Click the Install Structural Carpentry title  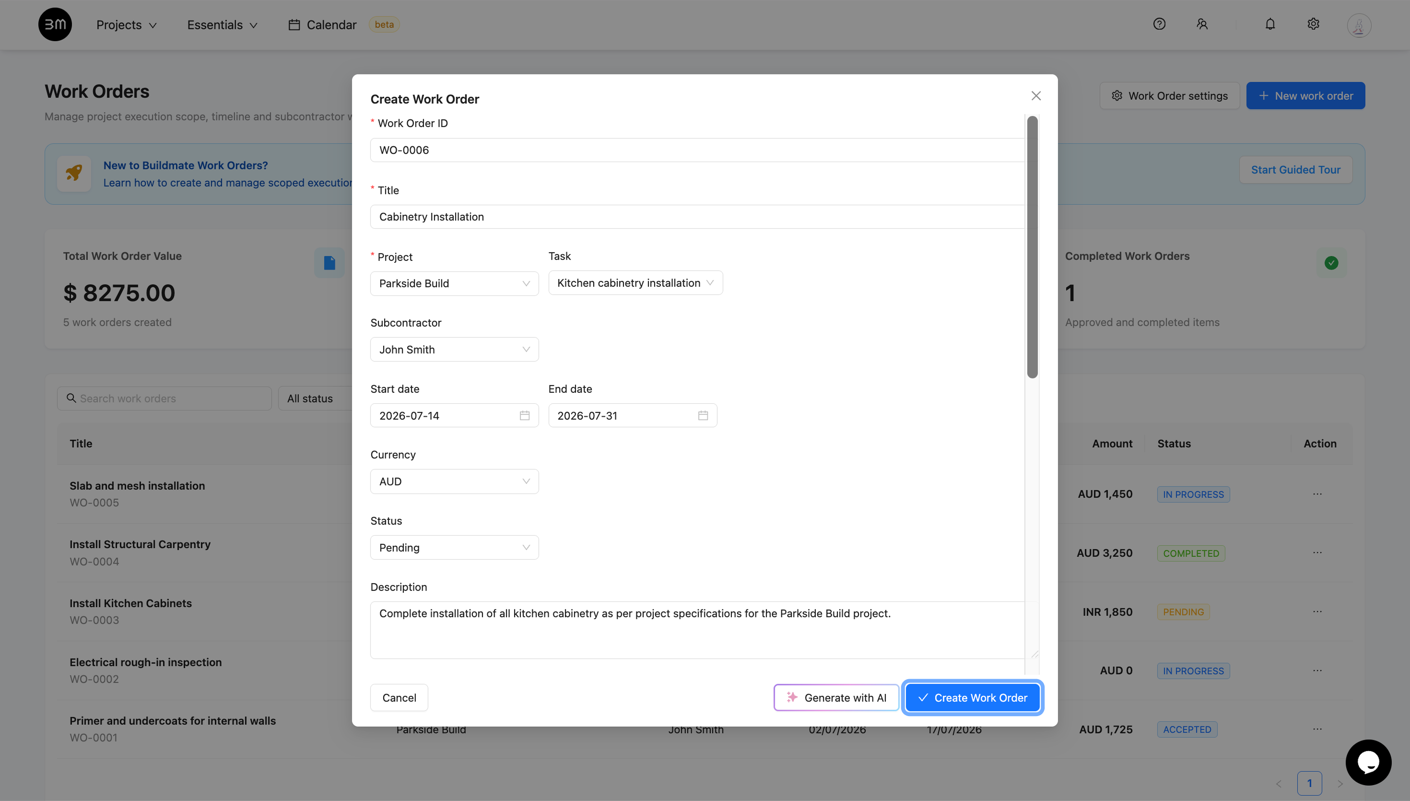[140, 544]
